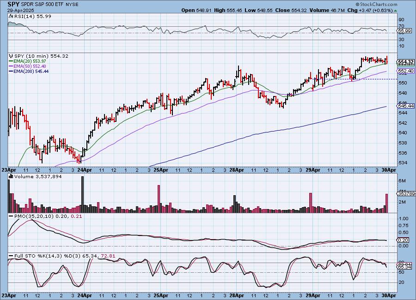Click the RSI(14) 55.99 indicator label
Image resolution: width=416 pixels, height=300 pixels.
pyautogui.click(x=33, y=16)
